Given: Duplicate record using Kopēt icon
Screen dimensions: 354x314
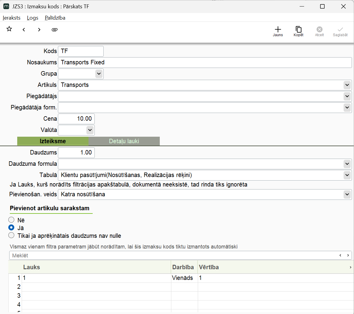Looking at the screenshot, I should pyautogui.click(x=298, y=31).
